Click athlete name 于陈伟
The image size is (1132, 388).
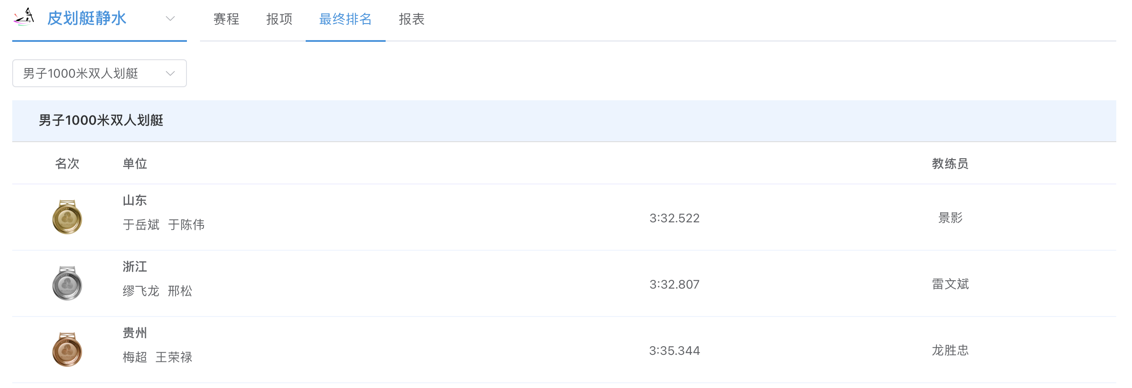(186, 225)
